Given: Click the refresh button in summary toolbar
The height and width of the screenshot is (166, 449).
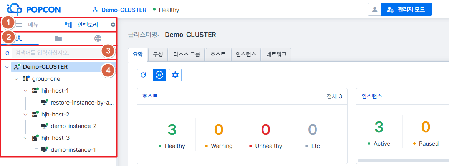Looking at the screenshot, I should tap(143, 75).
